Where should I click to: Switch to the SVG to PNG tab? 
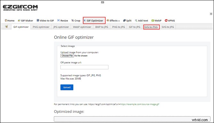coord(151,27)
